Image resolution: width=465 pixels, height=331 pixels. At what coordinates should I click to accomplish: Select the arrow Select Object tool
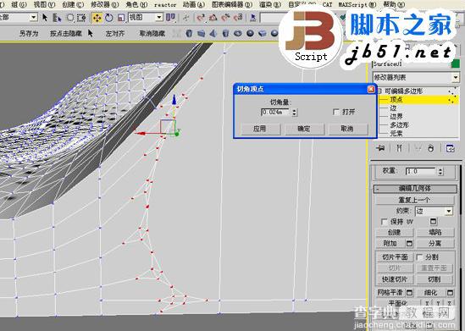click(45, 18)
